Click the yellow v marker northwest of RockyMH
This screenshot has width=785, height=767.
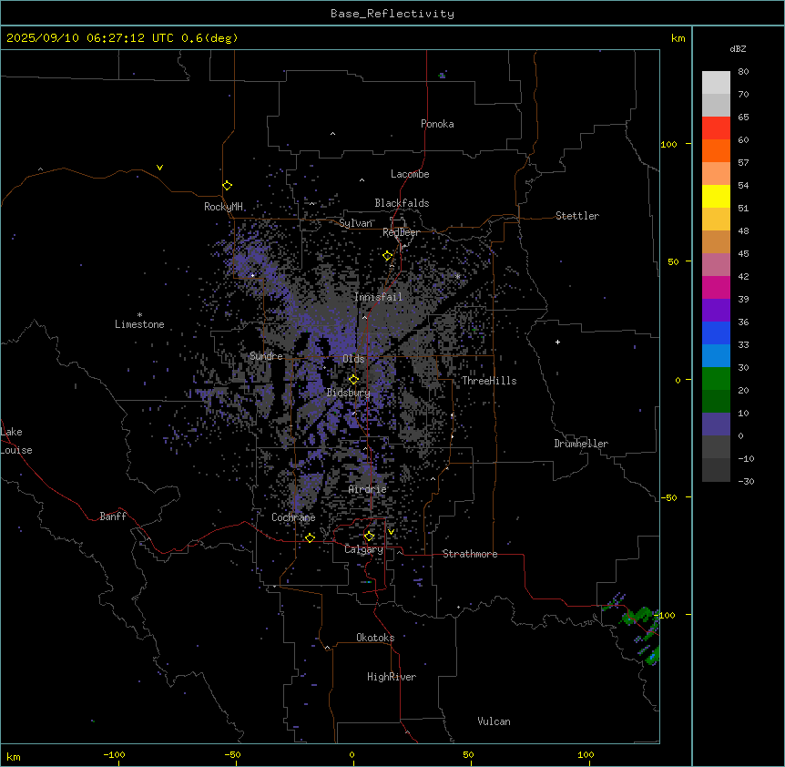pyautogui.click(x=159, y=168)
